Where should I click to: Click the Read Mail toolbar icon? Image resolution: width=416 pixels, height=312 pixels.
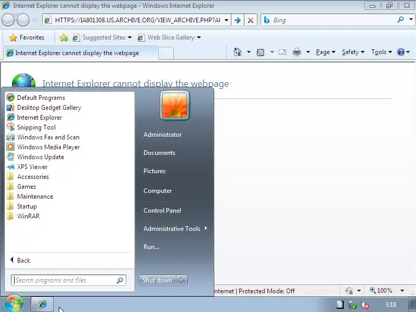[x=282, y=52]
